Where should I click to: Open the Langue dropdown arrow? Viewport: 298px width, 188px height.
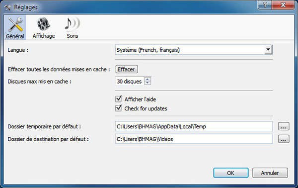[x=268, y=50]
